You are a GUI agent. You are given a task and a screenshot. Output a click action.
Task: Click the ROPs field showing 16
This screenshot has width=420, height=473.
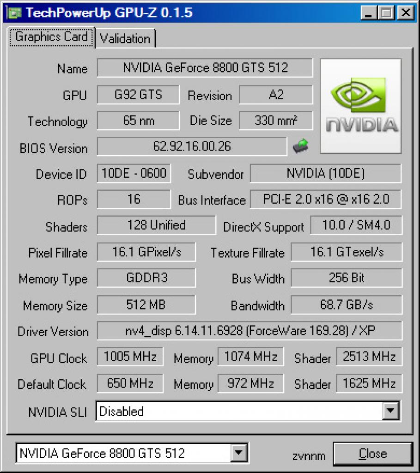pyautogui.click(x=134, y=199)
